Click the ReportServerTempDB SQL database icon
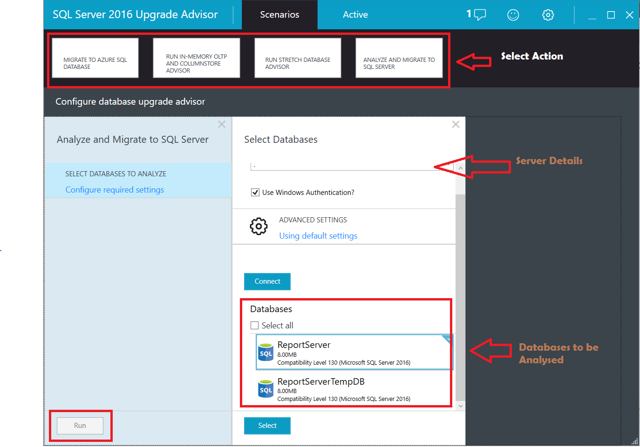The image size is (640, 447). coord(266,389)
